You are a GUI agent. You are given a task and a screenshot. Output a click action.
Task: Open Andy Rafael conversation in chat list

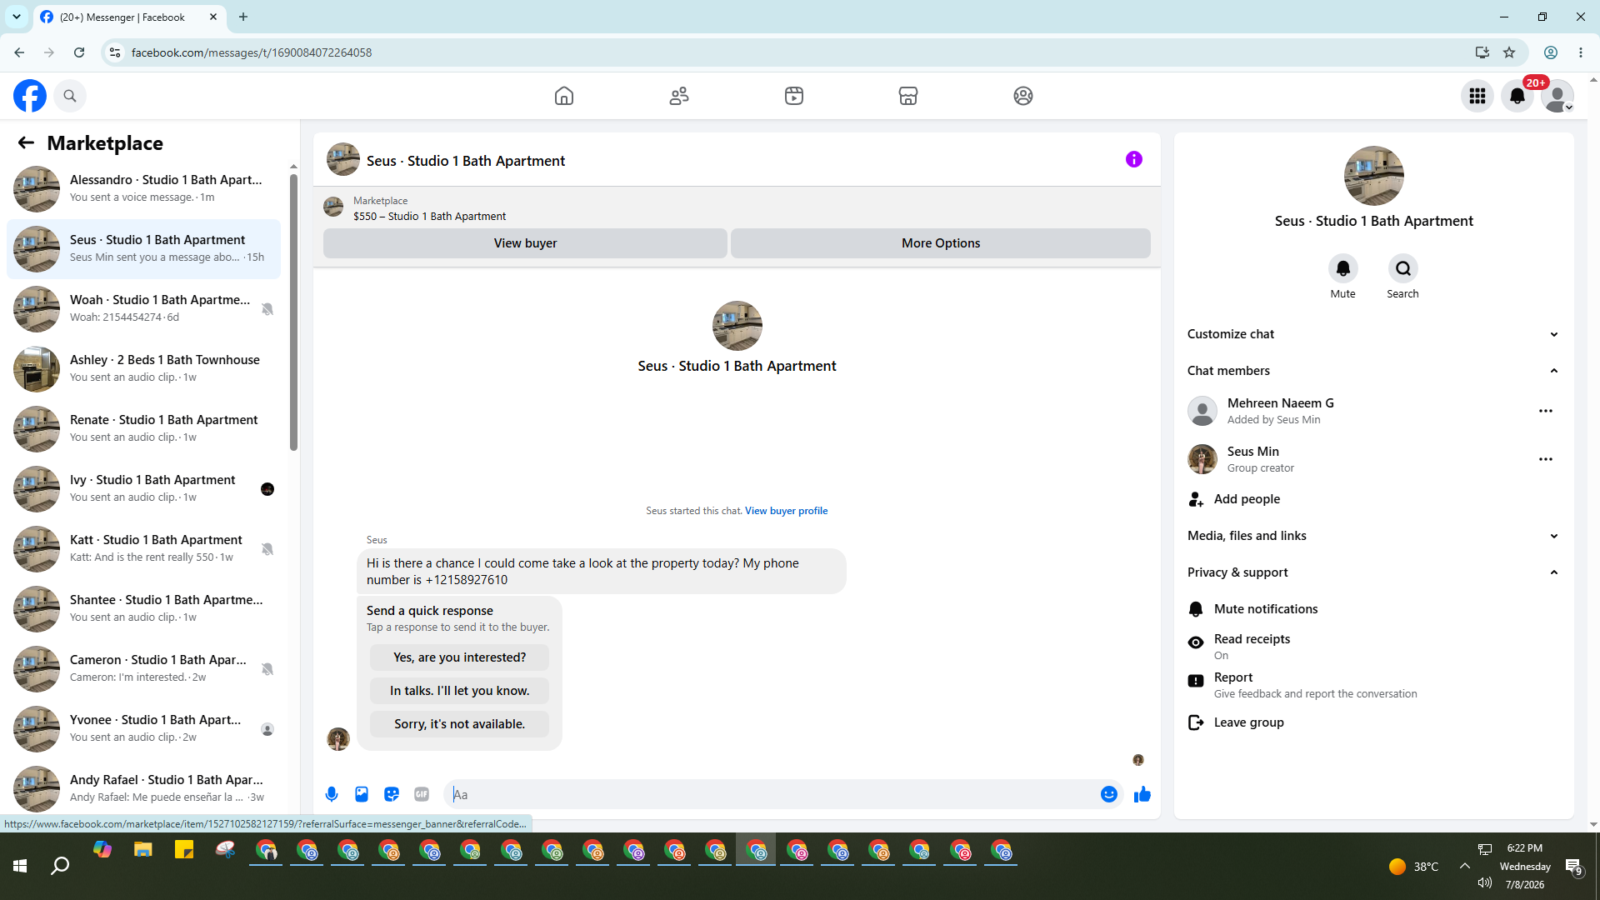[x=143, y=788]
